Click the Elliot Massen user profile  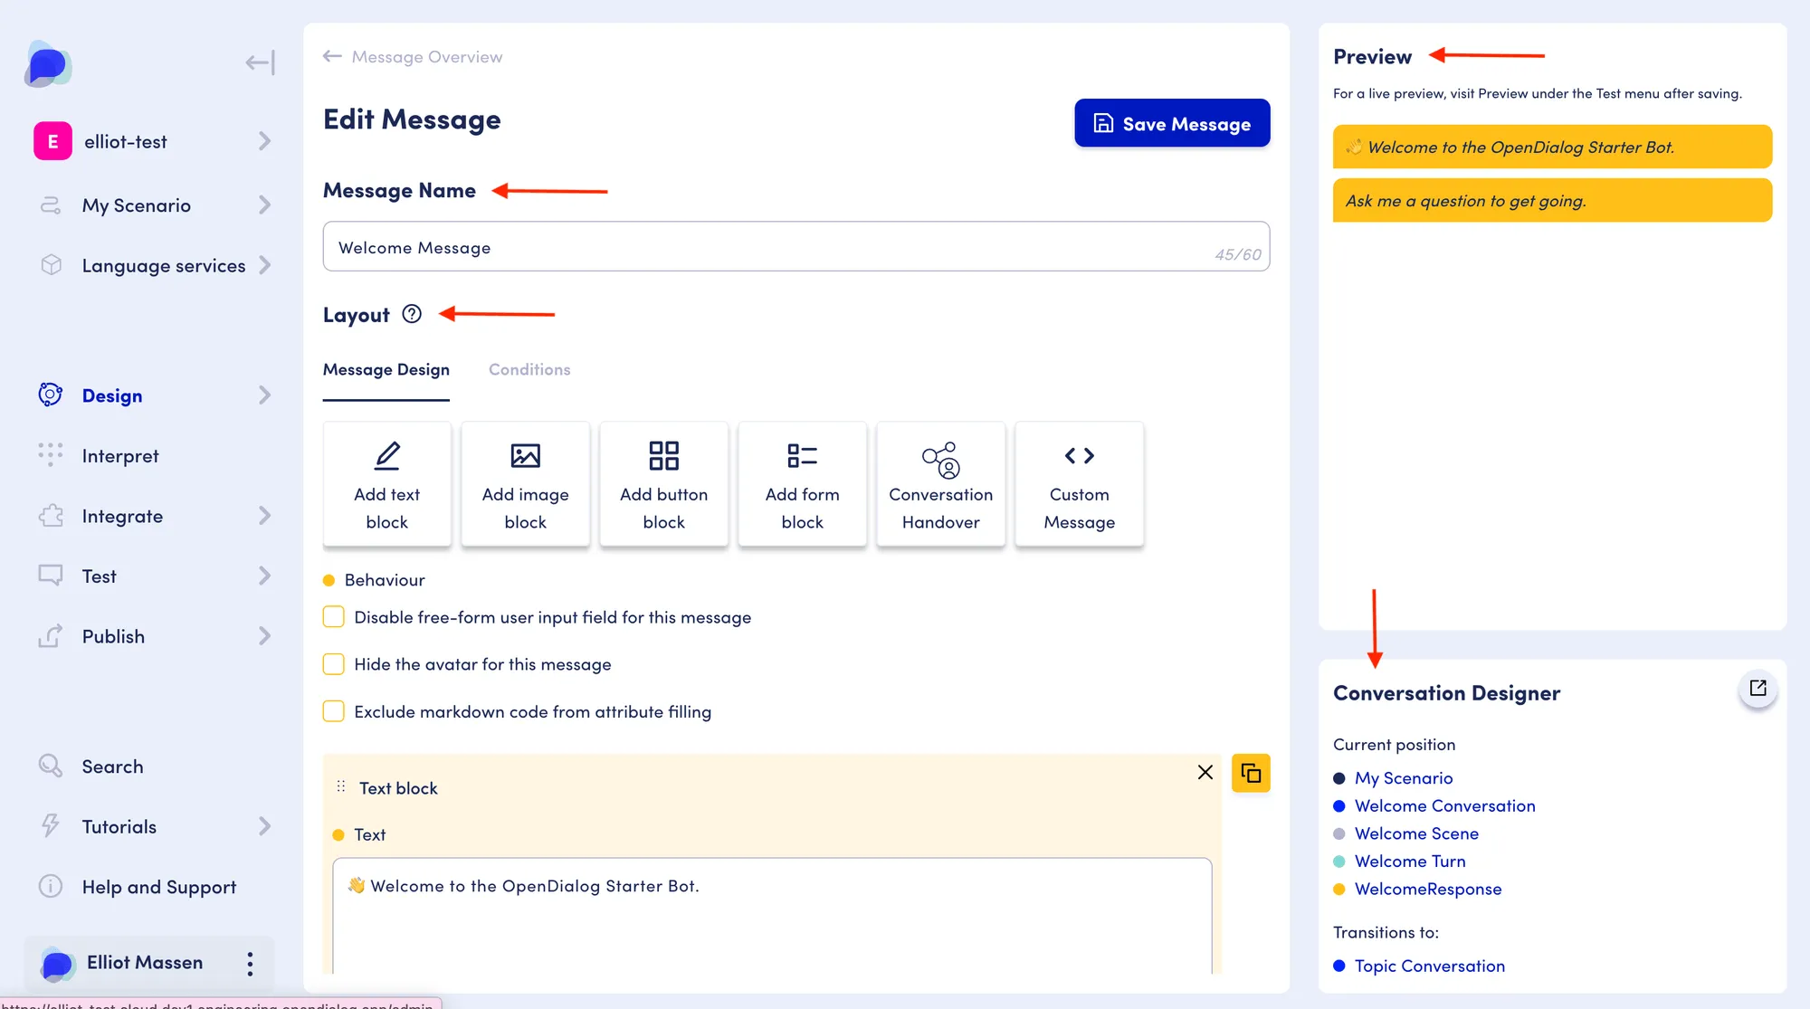[148, 964]
